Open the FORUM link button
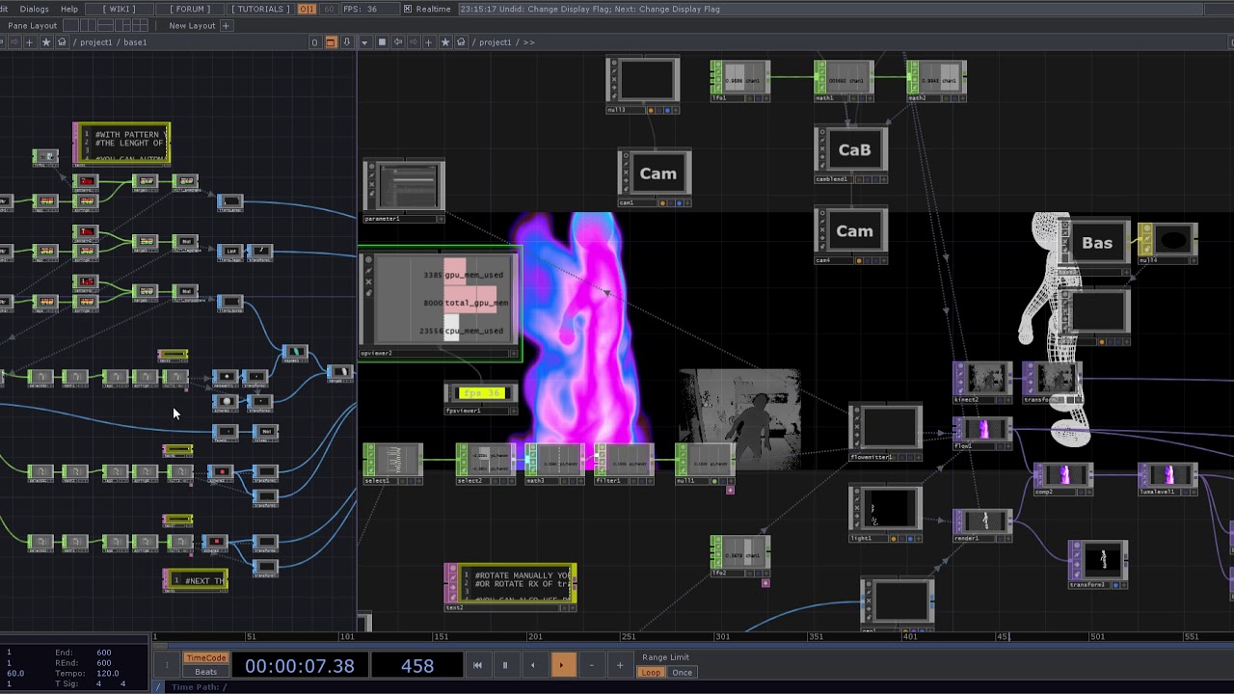The height and width of the screenshot is (694, 1234). pos(190,9)
